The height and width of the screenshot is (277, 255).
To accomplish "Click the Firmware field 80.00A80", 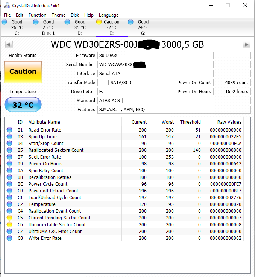I will 131,56.
